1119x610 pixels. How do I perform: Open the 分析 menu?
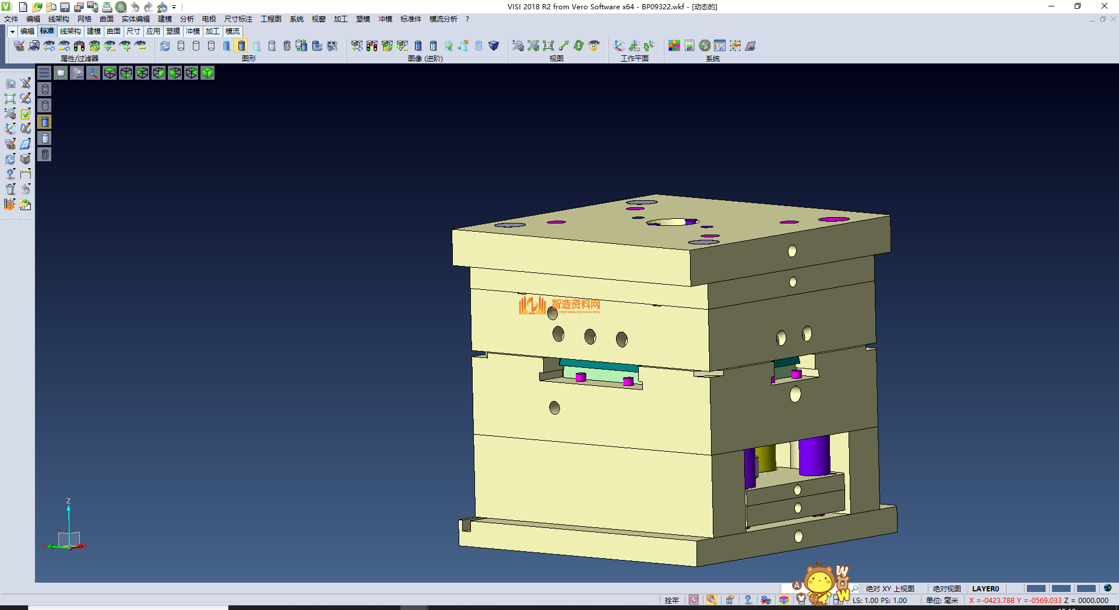point(186,19)
